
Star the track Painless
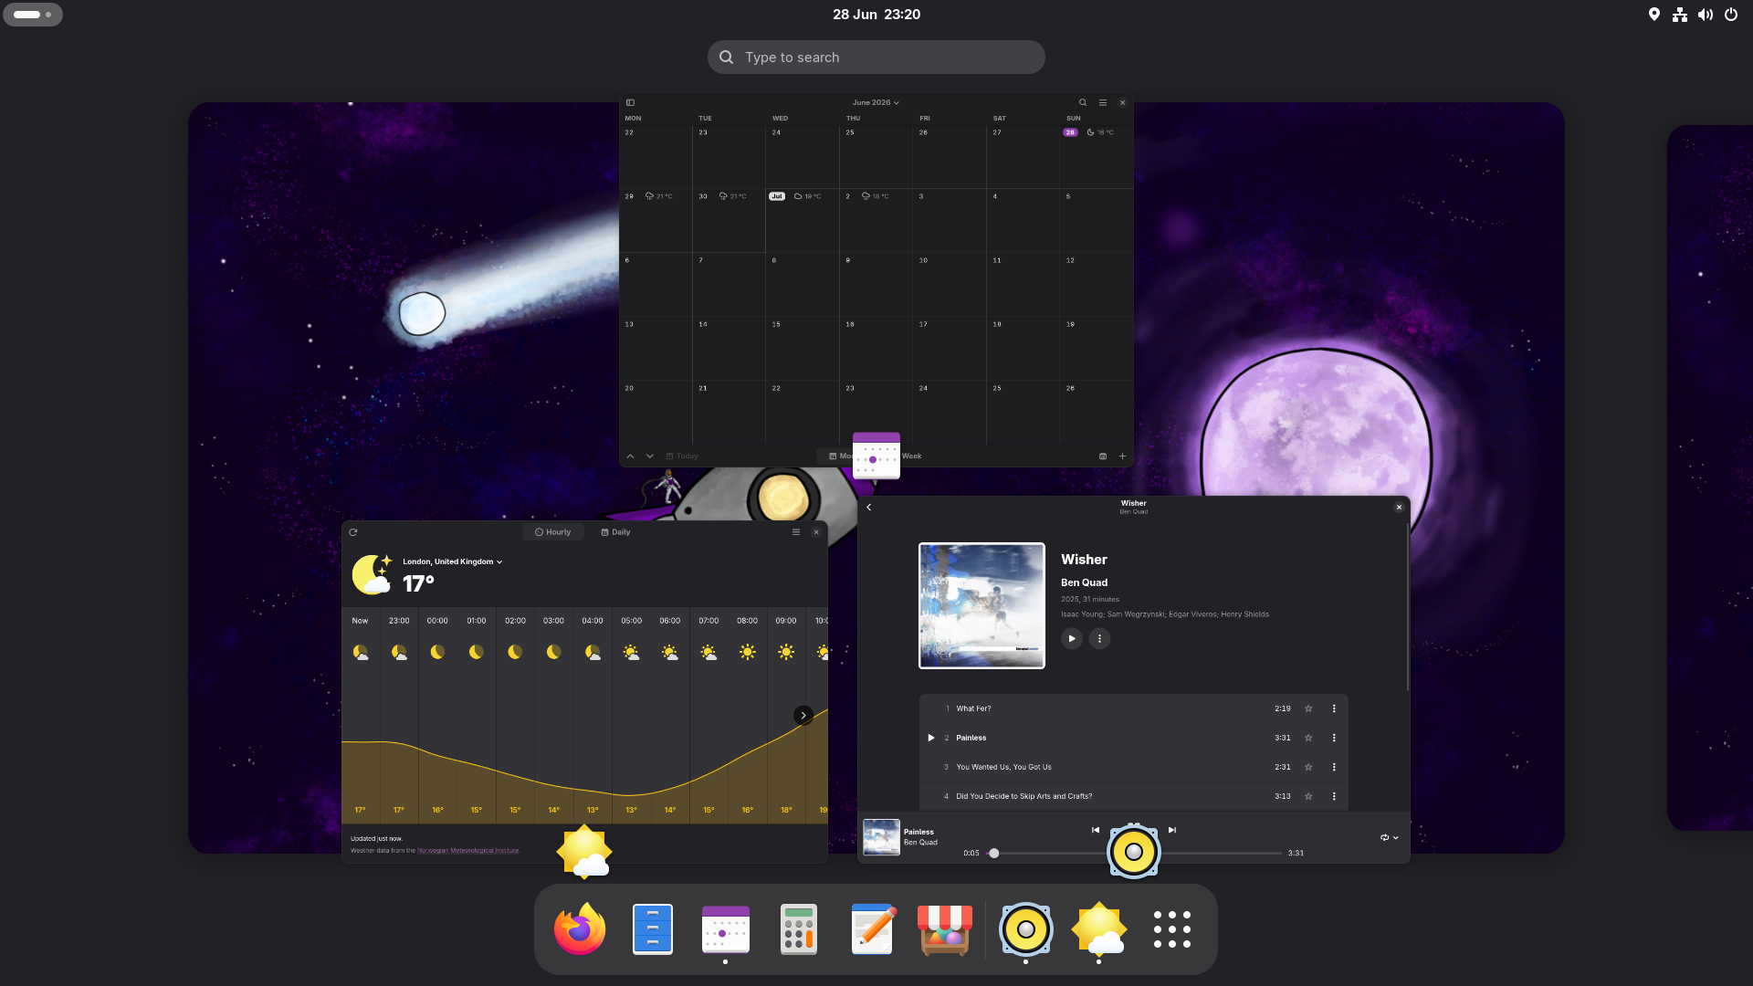click(x=1308, y=738)
